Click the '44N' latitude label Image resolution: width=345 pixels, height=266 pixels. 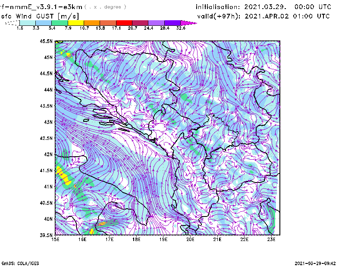point(48,90)
